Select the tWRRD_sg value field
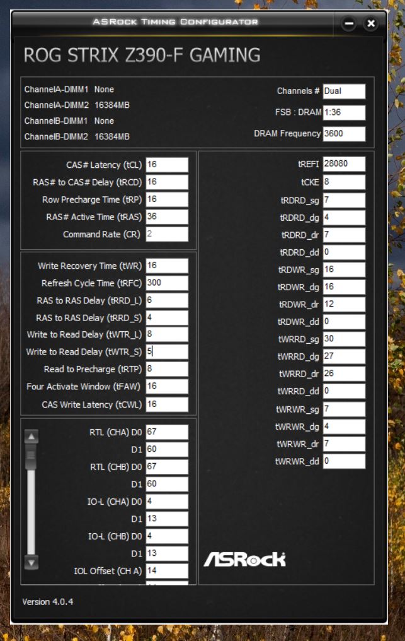405x641 pixels. (x=344, y=339)
